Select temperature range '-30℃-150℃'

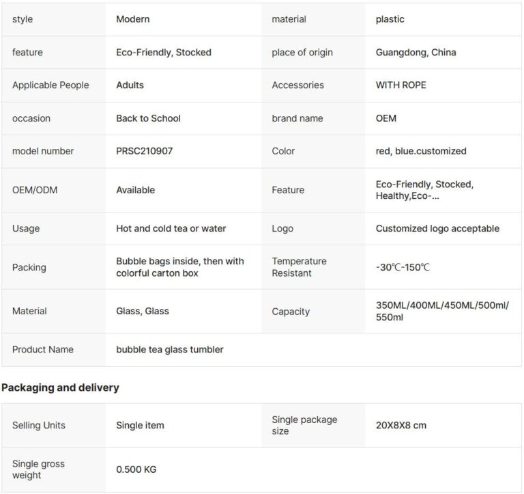tap(403, 267)
